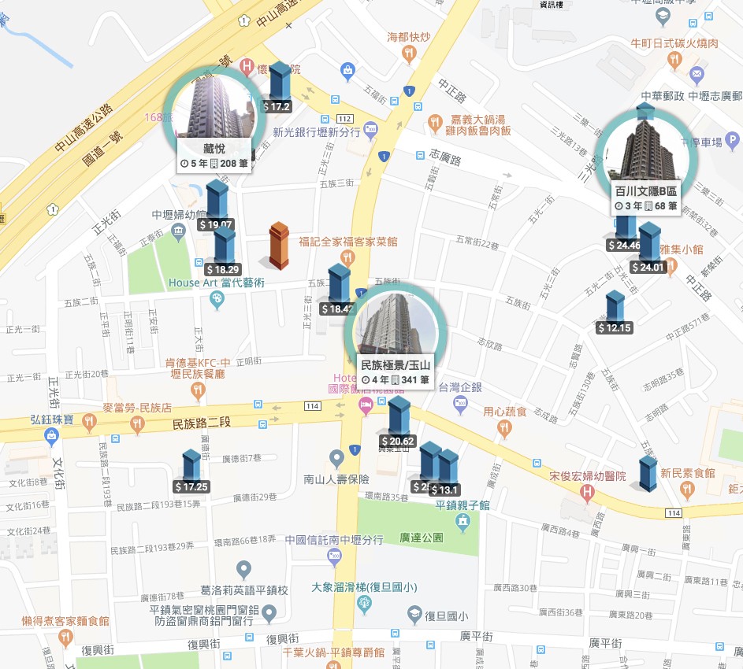Screen dimensions: 743x669
Task: Open the building marker priced $ 18.29
Action: [225, 245]
